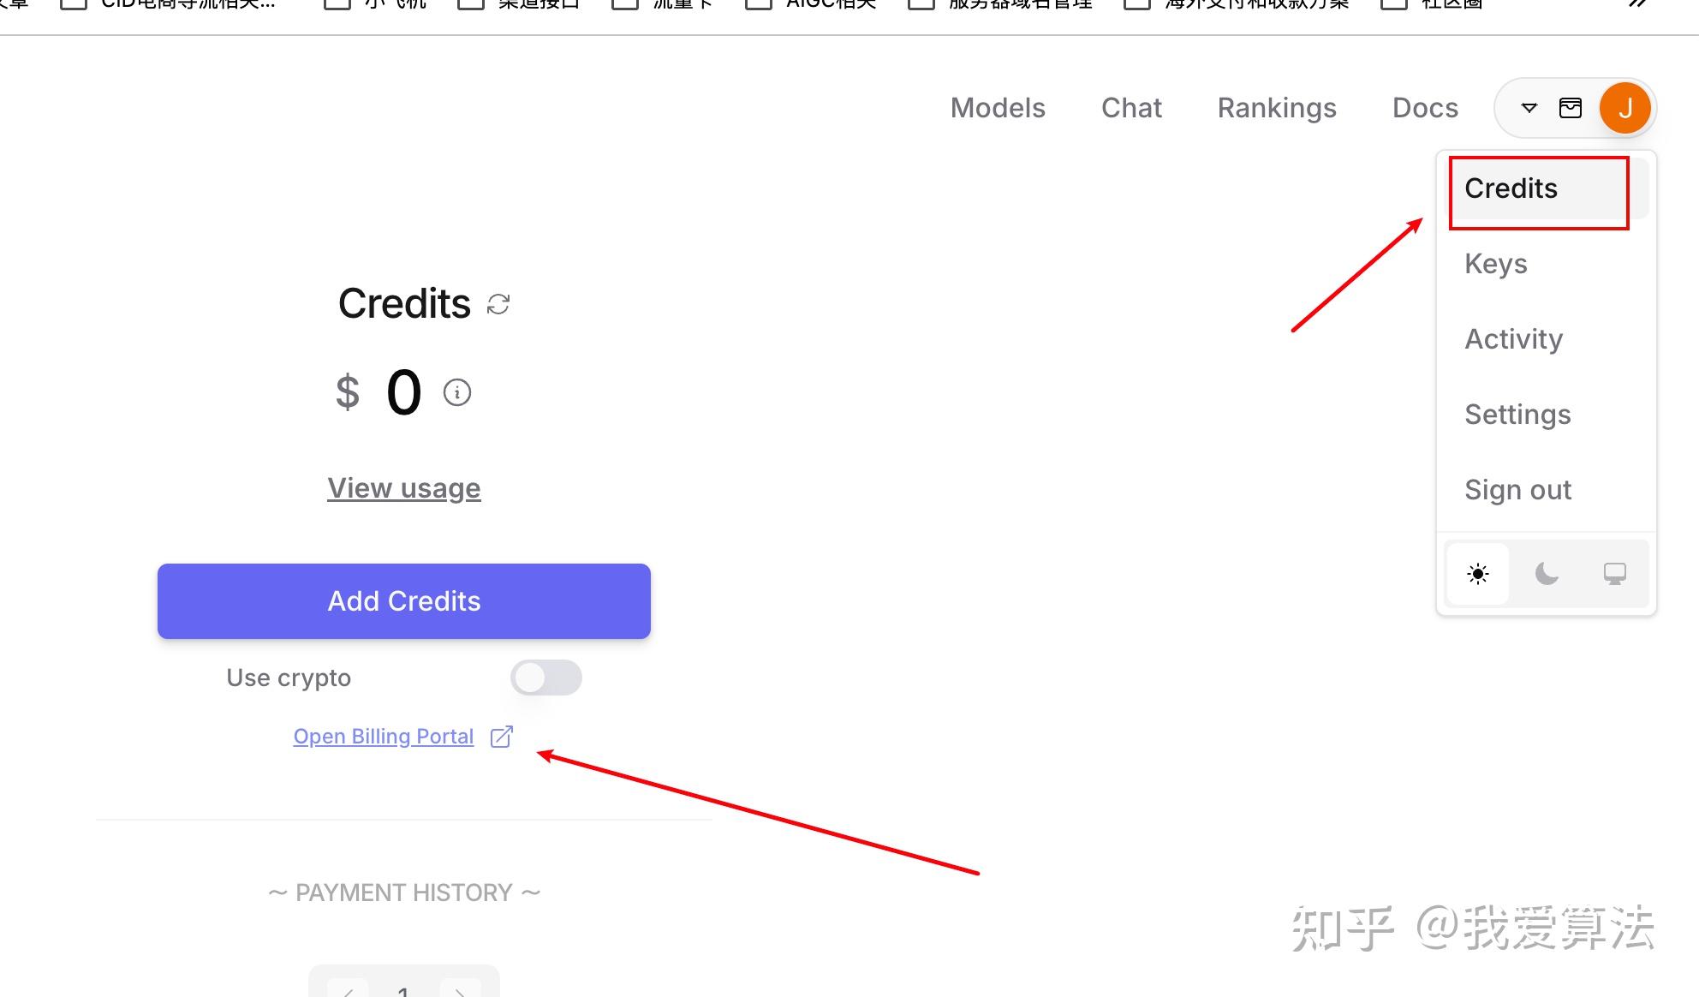The image size is (1699, 997).
Task: Open the wallet icon in the top navbar
Action: point(1571,108)
